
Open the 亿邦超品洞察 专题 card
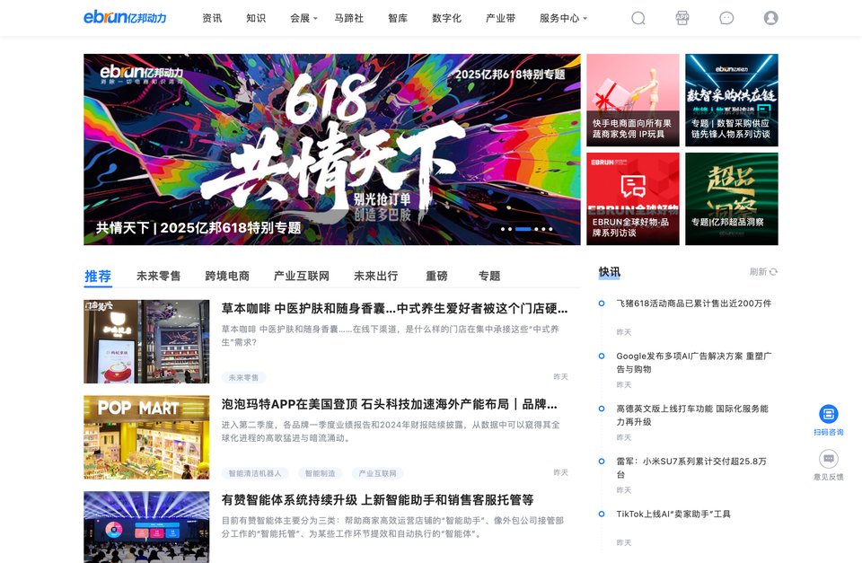[732, 199]
